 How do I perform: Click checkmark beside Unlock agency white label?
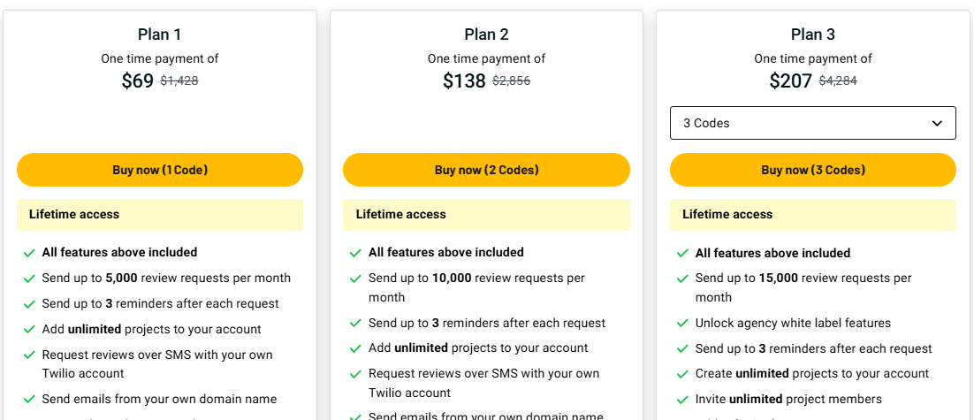click(682, 324)
